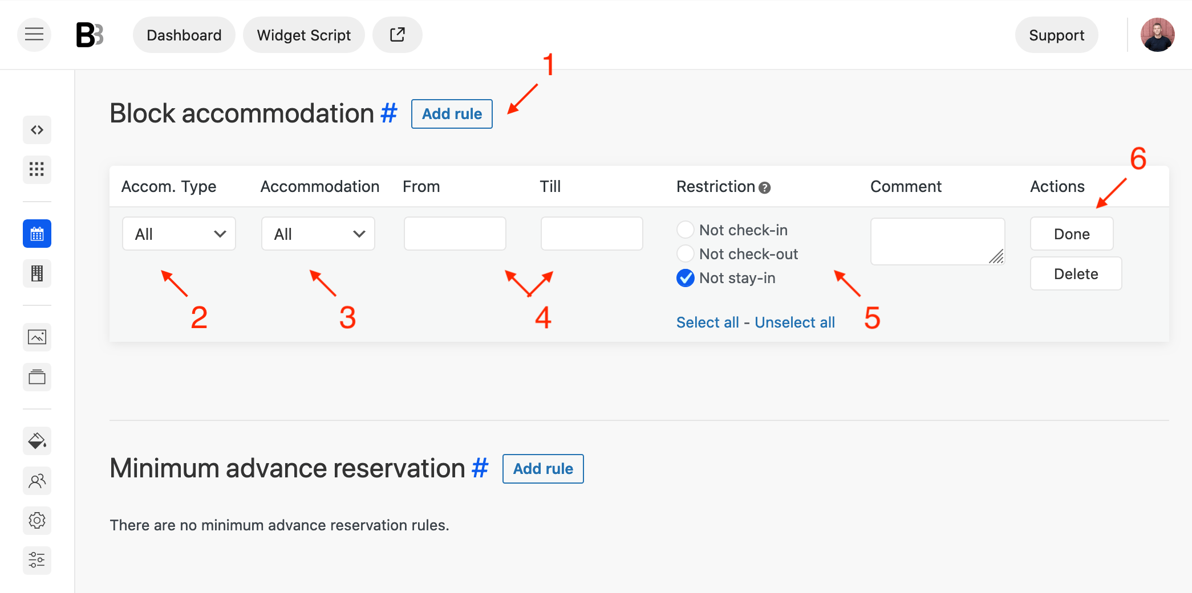Click Add rule for Block accommodation

[x=452, y=114]
